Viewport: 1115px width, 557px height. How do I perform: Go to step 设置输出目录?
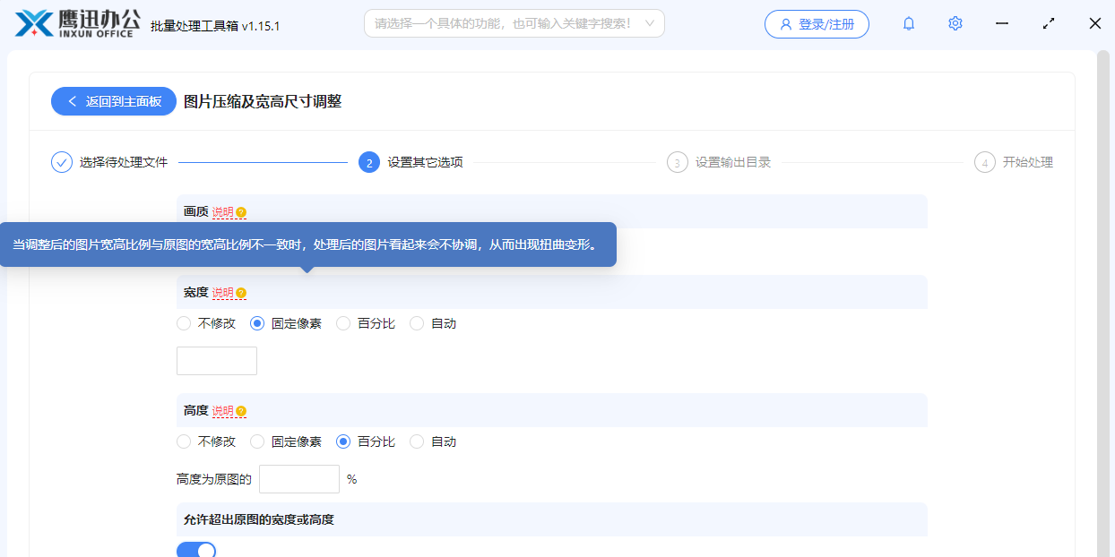tap(733, 162)
